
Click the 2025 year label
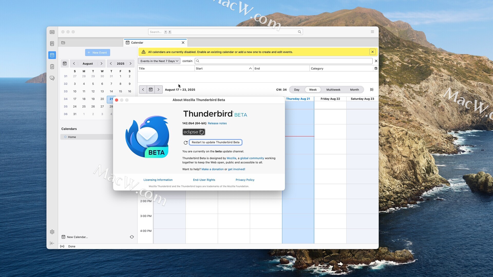[121, 64]
